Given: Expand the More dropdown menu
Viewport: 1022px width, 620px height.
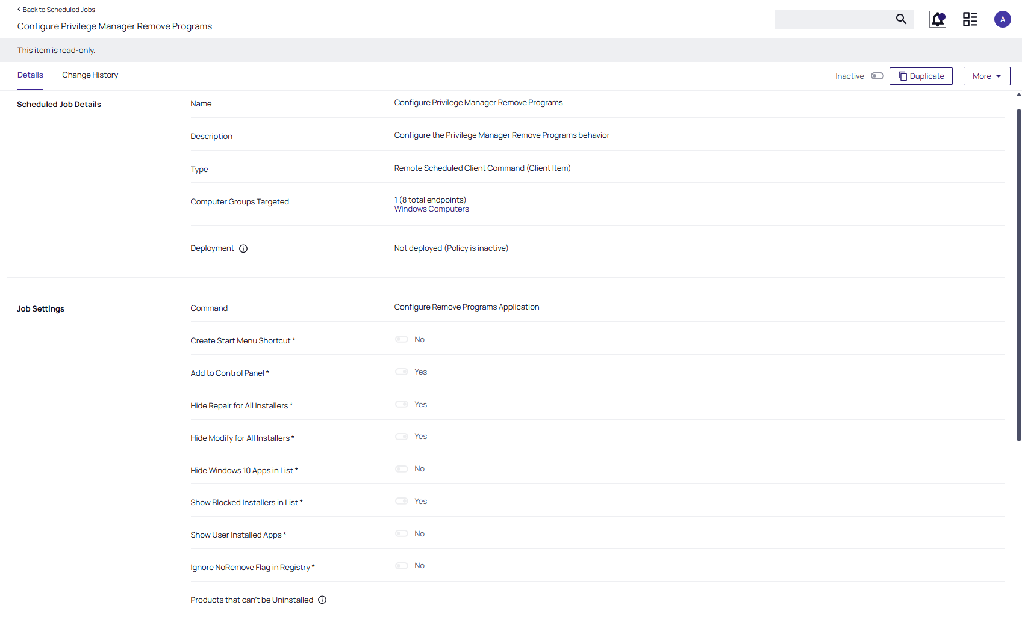Looking at the screenshot, I should [x=986, y=76].
